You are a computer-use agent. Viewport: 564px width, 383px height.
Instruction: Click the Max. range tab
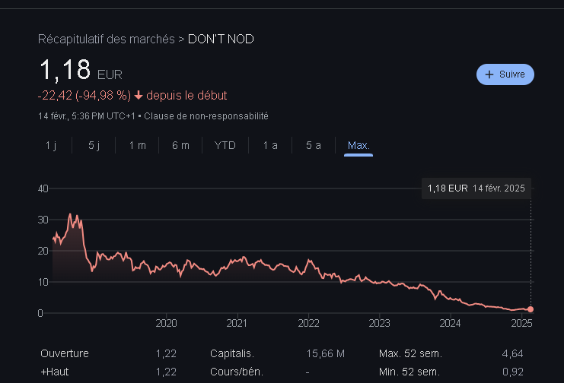[x=358, y=145]
